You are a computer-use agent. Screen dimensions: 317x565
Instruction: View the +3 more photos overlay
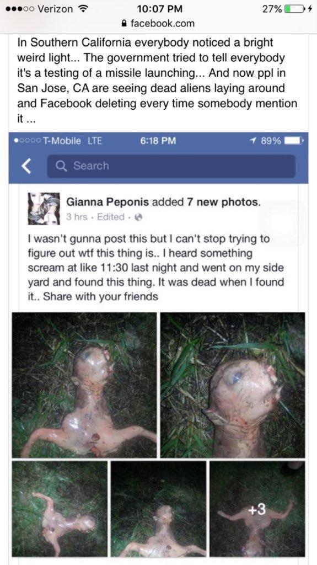pos(257,509)
